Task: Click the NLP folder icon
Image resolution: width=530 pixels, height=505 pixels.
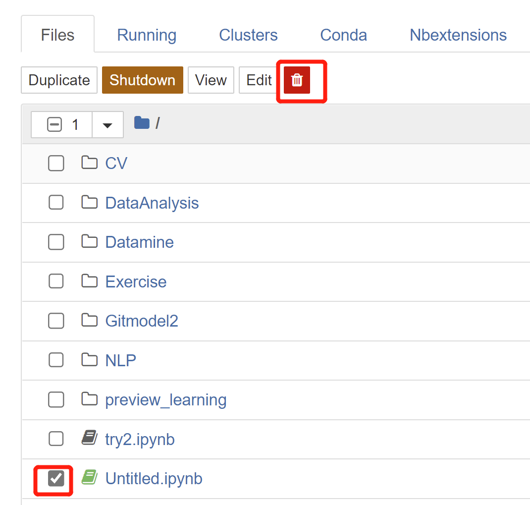Action: click(x=89, y=360)
